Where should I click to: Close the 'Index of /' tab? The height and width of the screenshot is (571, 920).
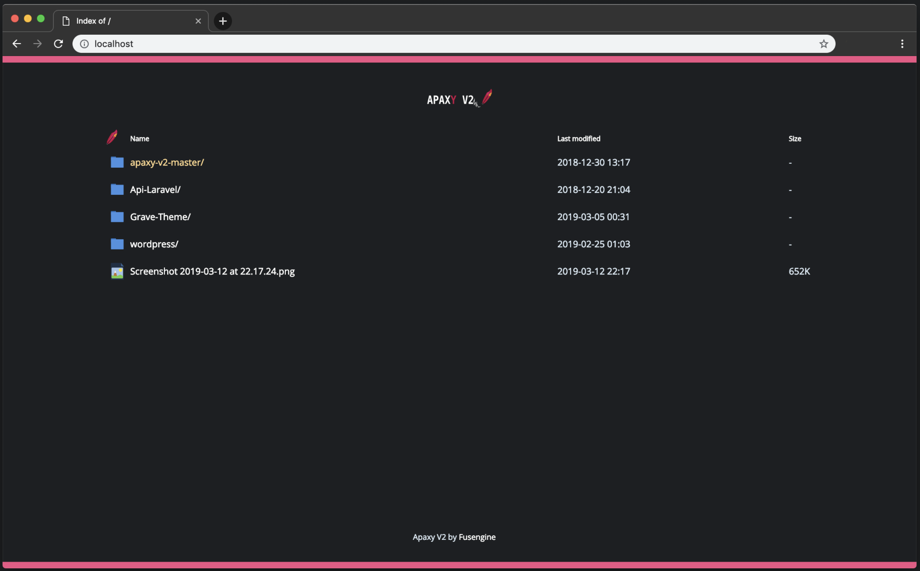pos(198,21)
